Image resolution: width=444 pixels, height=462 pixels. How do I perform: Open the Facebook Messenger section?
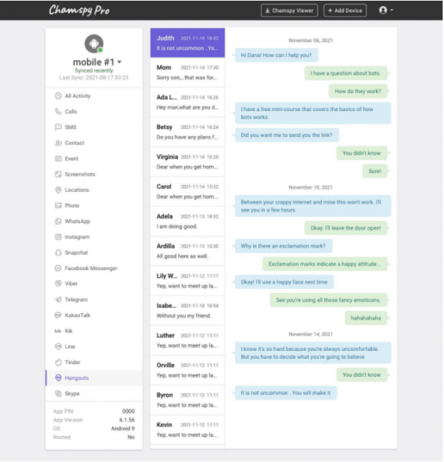coord(94,268)
